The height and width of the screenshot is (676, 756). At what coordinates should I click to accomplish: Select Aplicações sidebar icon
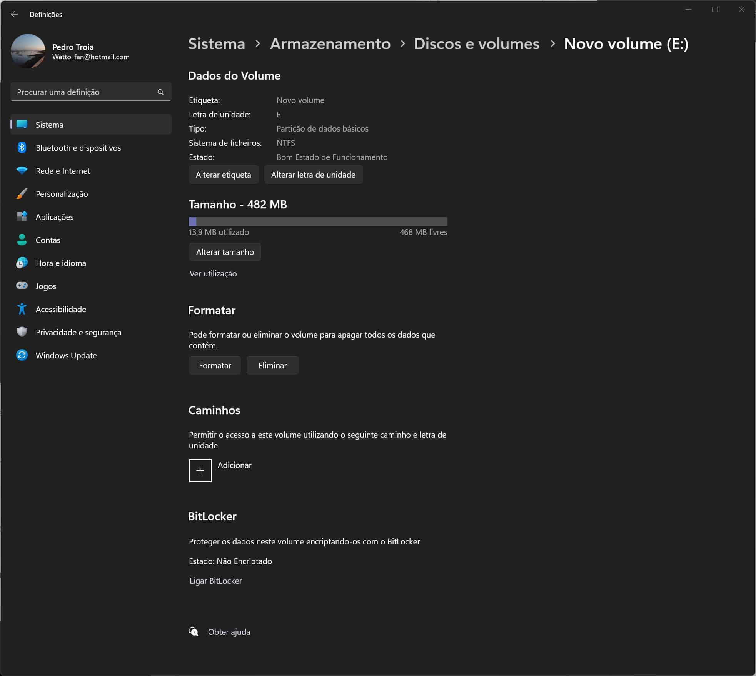click(22, 216)
